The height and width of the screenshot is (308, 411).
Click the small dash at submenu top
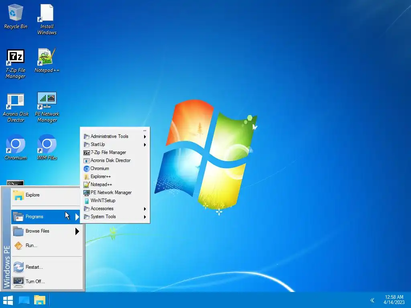point(144,130)
